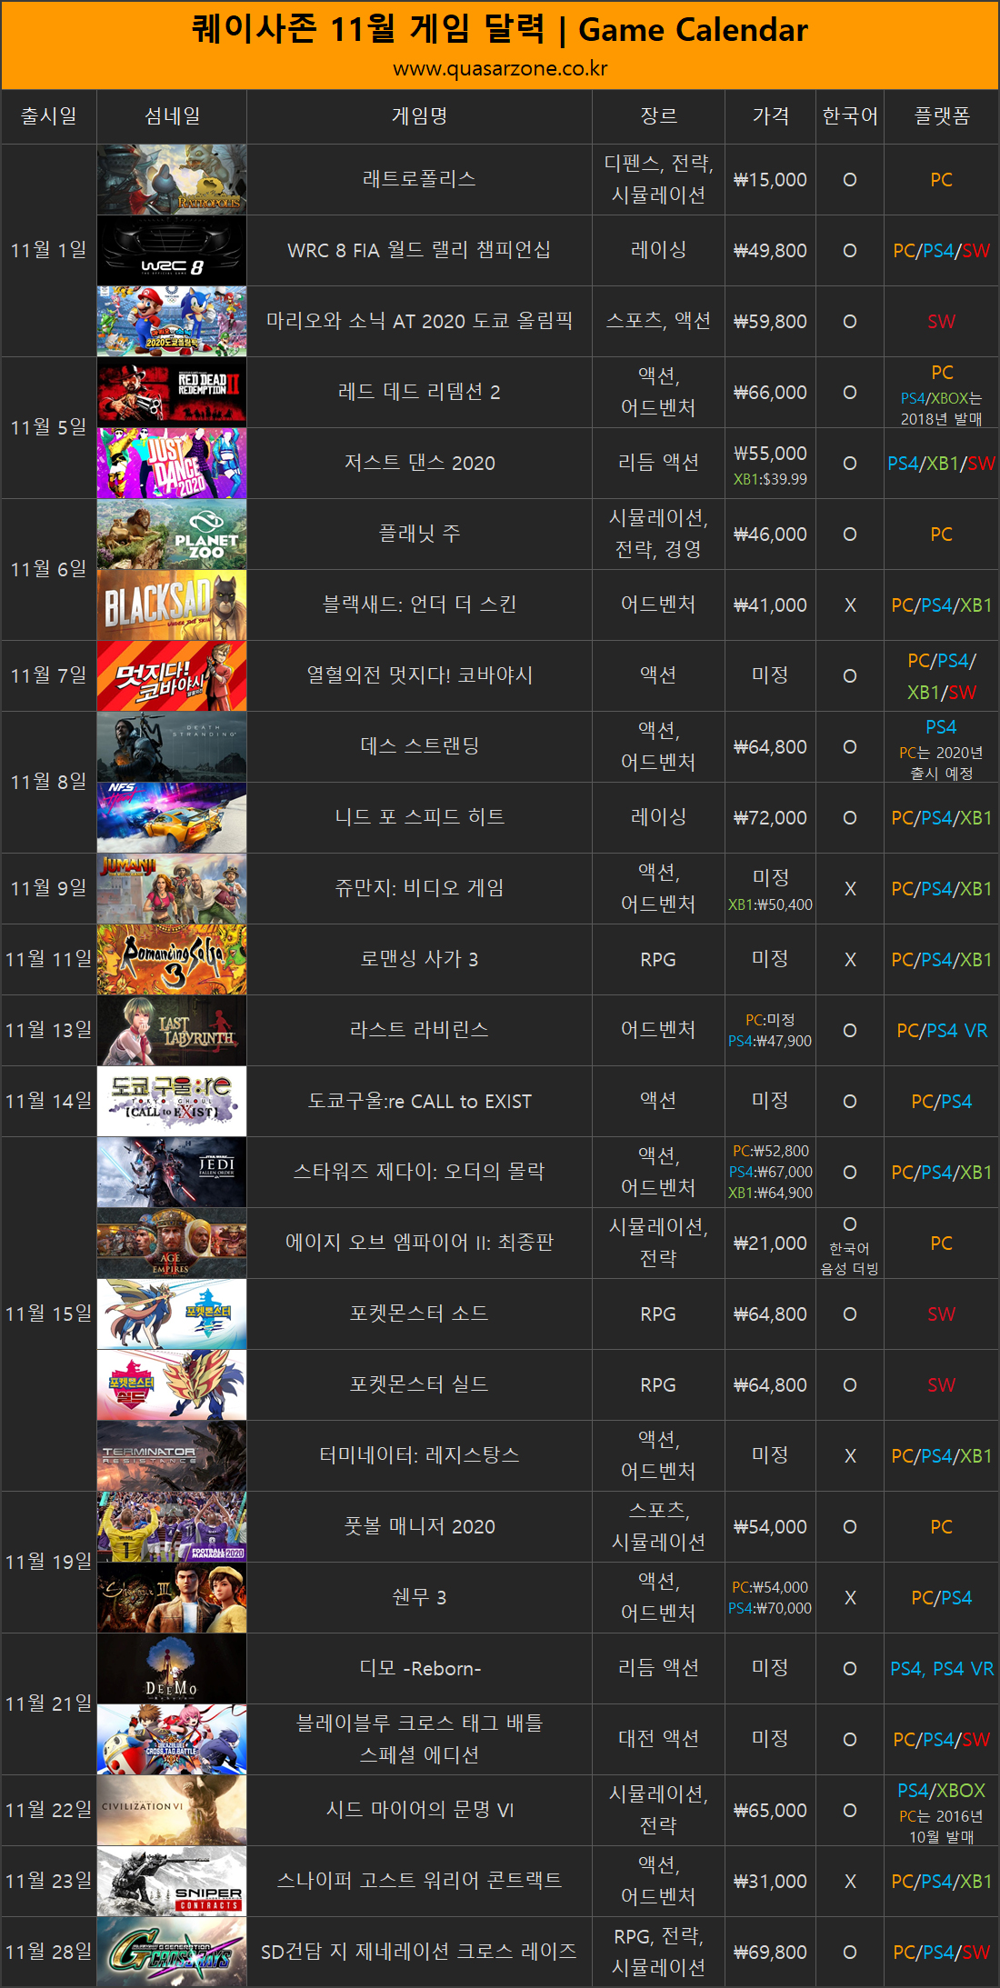
Task: Click the Deemo Reborn thumbnail
Action: (x=172, y=1669)
